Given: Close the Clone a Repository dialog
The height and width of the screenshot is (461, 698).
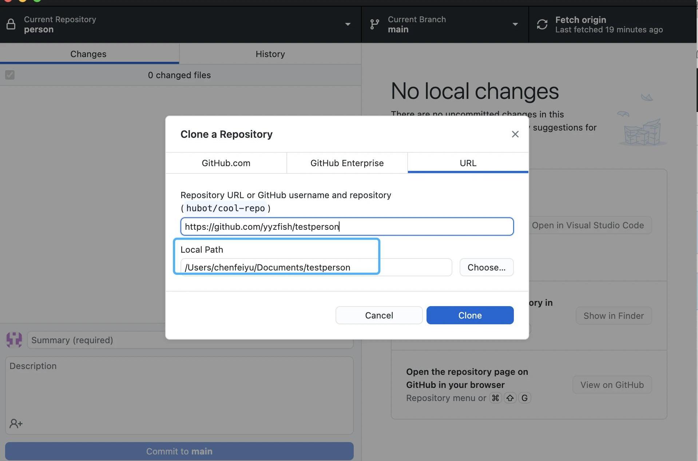Looking at the screenshot, I should tap(515, 134).
